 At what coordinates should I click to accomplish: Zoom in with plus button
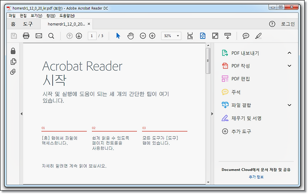(x=152, y=36)
